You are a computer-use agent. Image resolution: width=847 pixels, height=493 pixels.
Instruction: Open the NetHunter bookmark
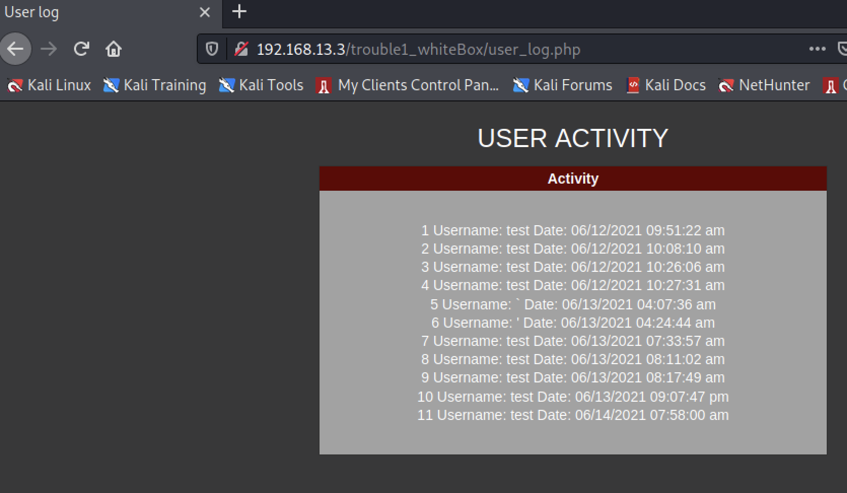coord(764,85)
